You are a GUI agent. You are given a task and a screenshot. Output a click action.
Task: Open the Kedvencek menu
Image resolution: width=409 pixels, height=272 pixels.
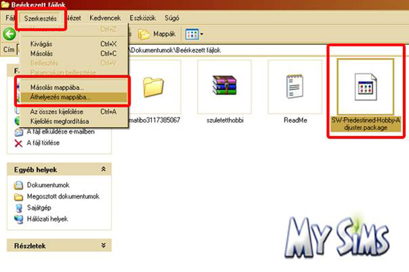[x=105, y=18]
